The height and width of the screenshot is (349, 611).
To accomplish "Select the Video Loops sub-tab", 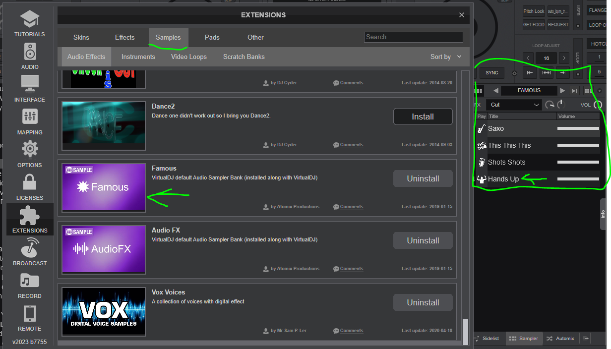I will 189,57.
